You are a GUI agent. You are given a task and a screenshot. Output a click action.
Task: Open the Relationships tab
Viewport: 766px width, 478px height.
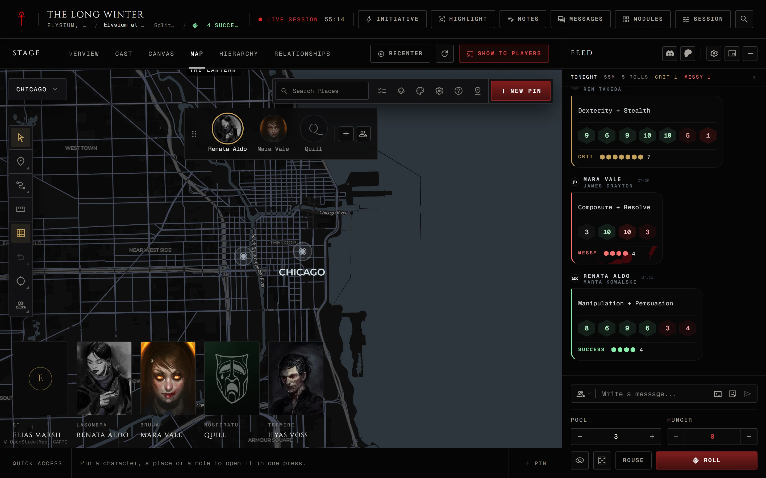pyautogui.click(x=302, y=54)
